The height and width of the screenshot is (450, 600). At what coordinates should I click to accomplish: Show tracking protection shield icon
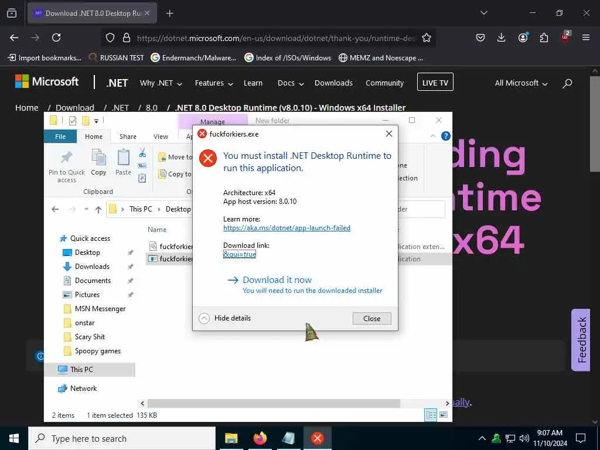point(110,37)
